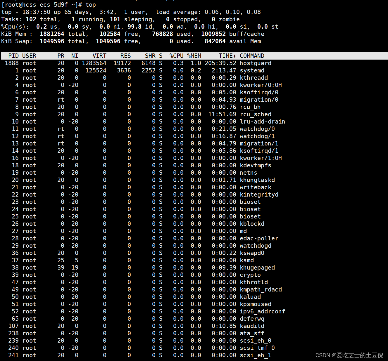
Task: Select the kaluad command
Action: [x=250, y=297]
